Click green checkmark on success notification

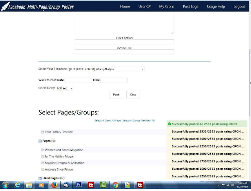tap(169, 124)
